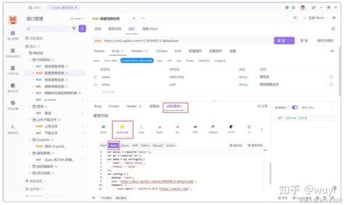
Task: Switch to the 高级 Mock tab
Action: (150, 29)
